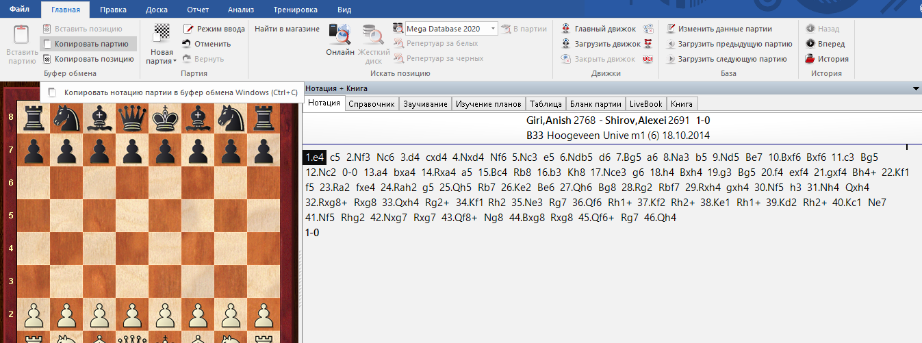
Task: Open the Справочник tab
Action: pos(372,104)
